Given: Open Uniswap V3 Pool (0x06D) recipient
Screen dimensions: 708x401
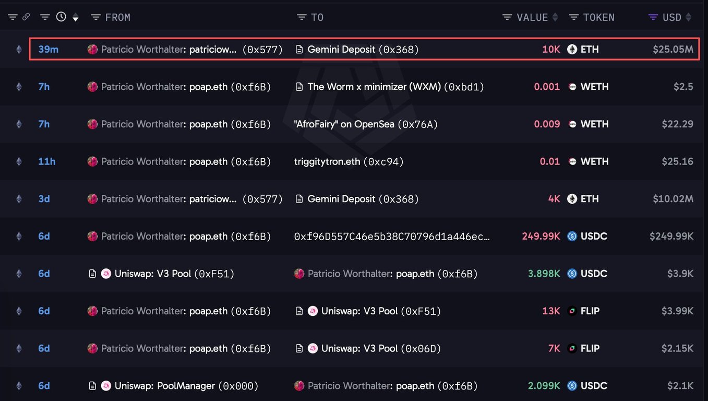Looking at the screenshot, I should tap(381, 348).
